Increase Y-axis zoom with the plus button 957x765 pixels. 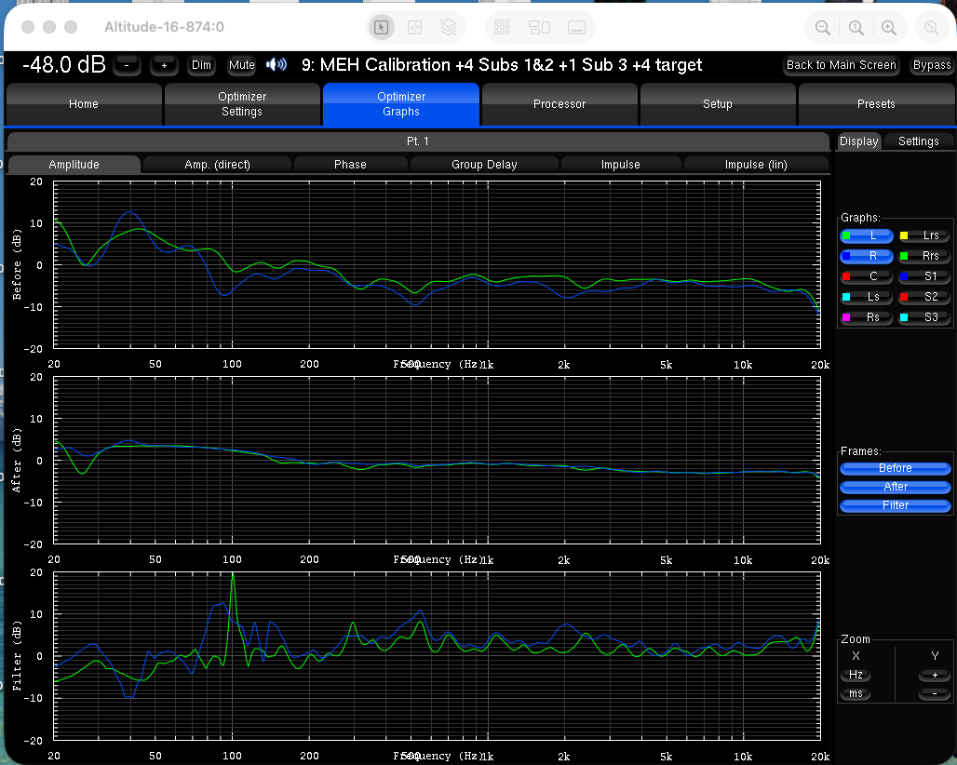pos(935,675)
